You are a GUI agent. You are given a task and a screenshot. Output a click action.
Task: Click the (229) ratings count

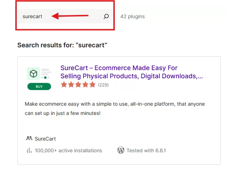click(x=103, y=85)
